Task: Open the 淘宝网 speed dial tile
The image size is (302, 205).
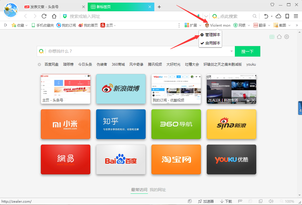Action: (176, 159)
